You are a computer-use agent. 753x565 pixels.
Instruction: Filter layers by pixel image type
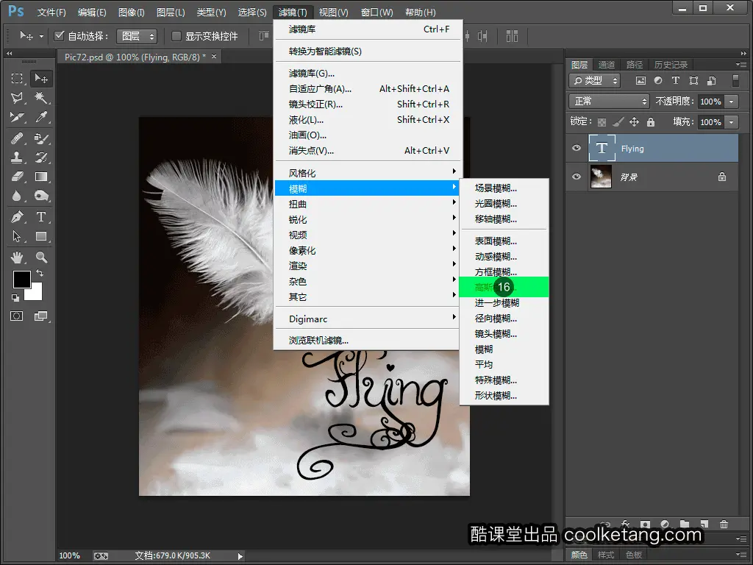(x=640, y=81)
